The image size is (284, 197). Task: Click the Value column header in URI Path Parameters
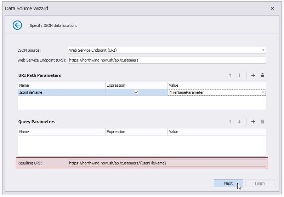[216, 85]
